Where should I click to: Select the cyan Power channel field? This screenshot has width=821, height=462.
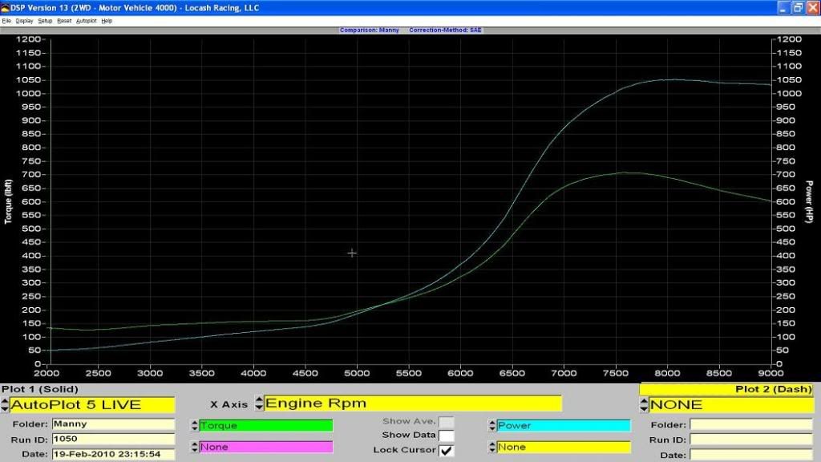tap(564, 425)
